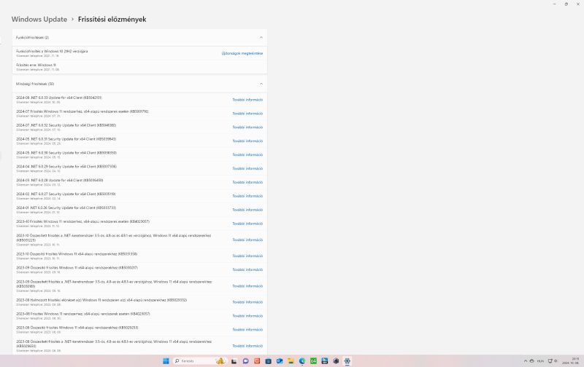Select 2023-08 Halmozott frissítési előnézet entry
584x367 pixels.
click(139, 302)
